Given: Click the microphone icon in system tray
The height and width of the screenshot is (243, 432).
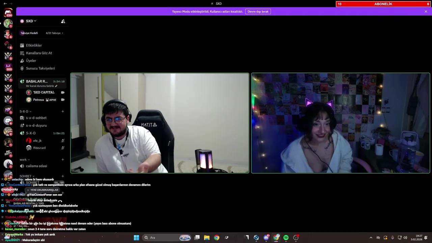Looking at the screenshot, I should [393, 238].
